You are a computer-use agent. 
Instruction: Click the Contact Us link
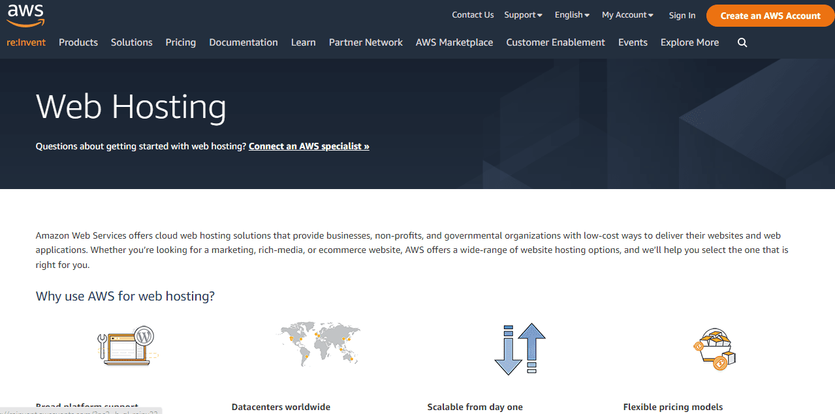point(473,15)
